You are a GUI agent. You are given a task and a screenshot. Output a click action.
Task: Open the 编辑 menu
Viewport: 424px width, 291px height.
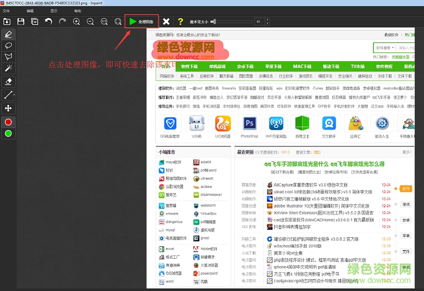(30, 11)
